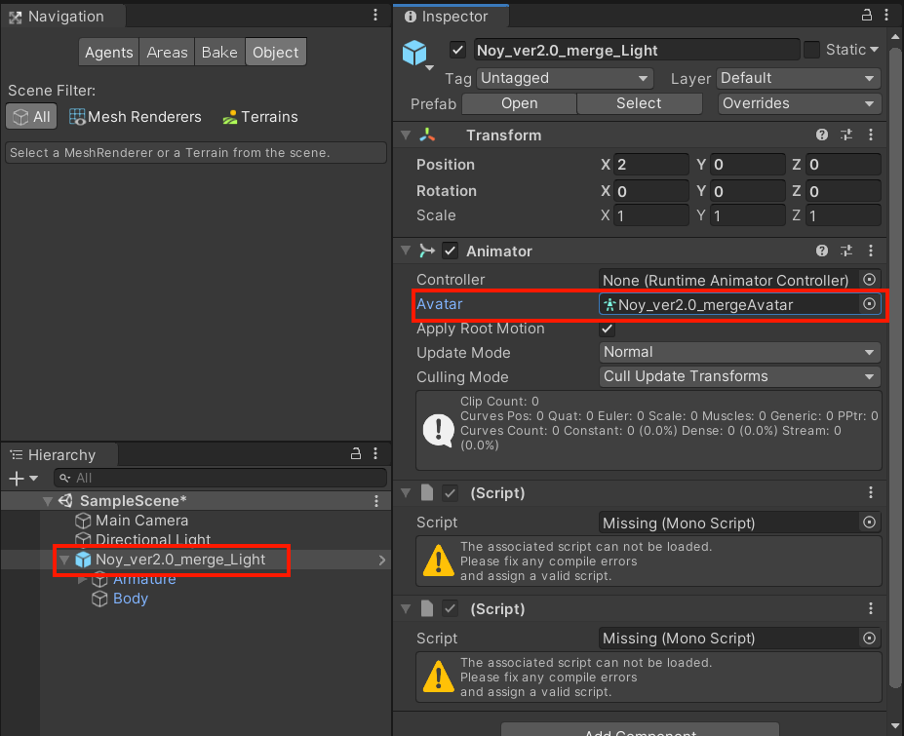Click Hierarchy search field

(x=220, y=478)
